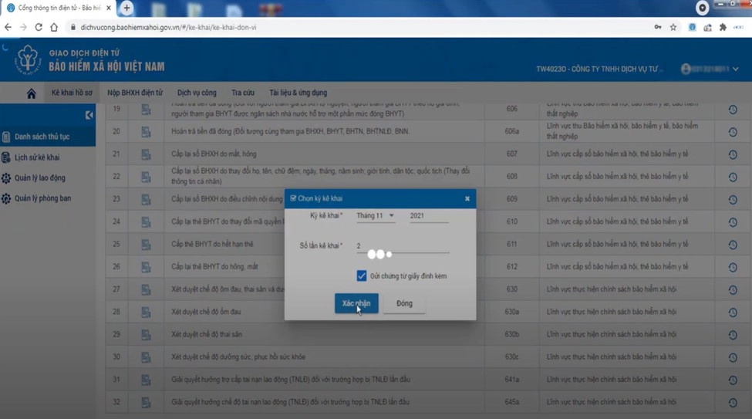Viewport: 752px width, 419px height.
Task: Click the document icon in row 20
Action: click(146, 132)
